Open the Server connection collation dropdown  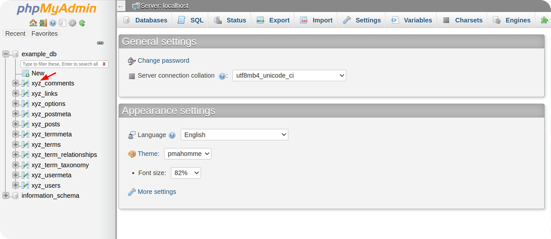pyautogui.click(x=289, y=76)
